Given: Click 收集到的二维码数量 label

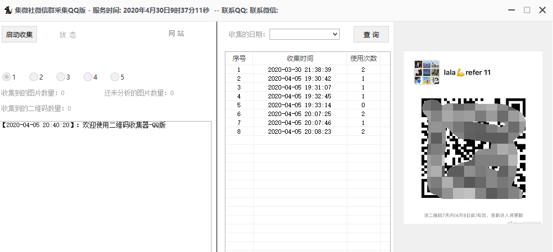Looking at the screenshot, I should coord(36,108).
